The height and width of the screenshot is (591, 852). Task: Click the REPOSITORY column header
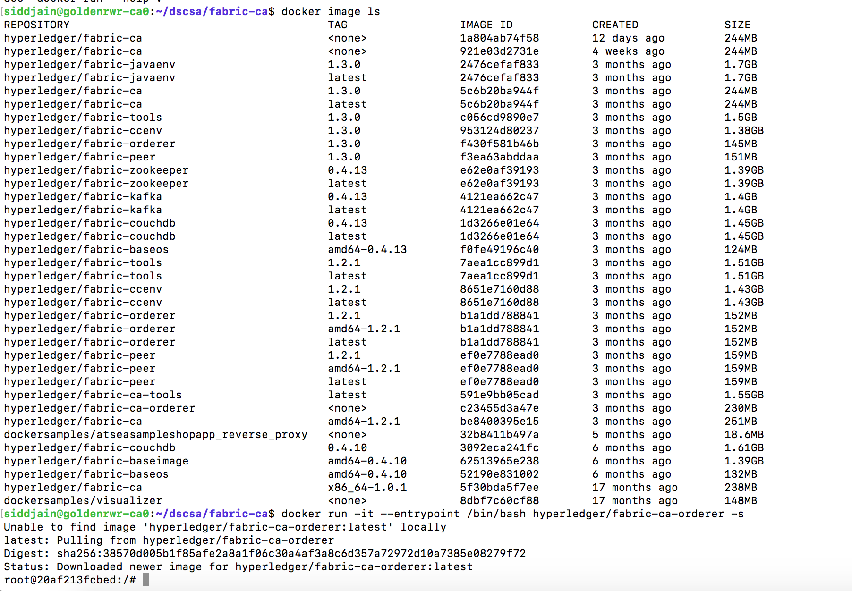pos(37,25)
